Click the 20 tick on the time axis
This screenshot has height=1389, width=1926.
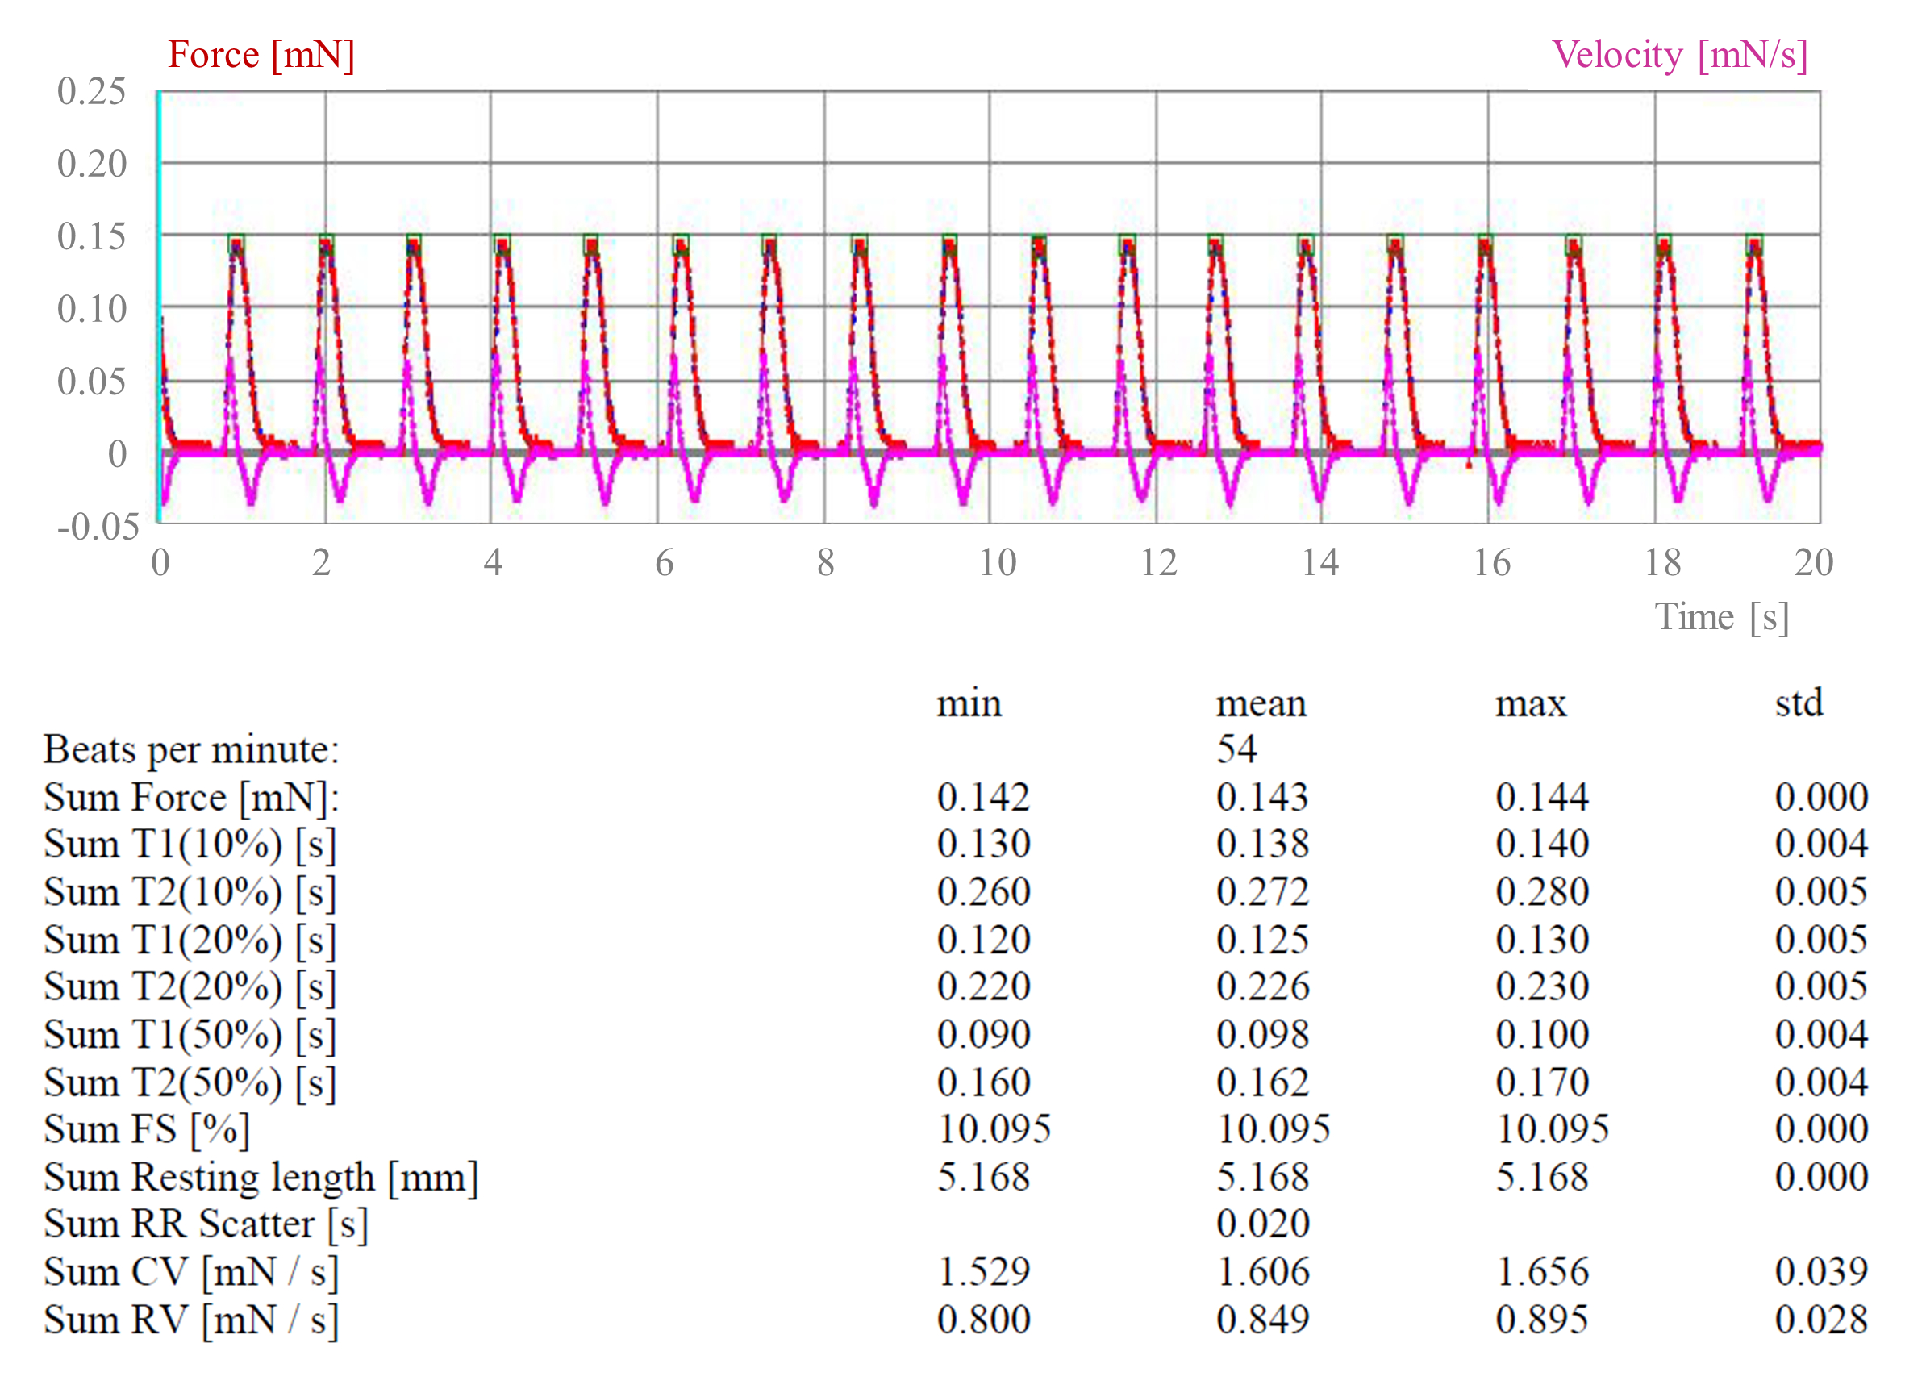click(1813, 563)
